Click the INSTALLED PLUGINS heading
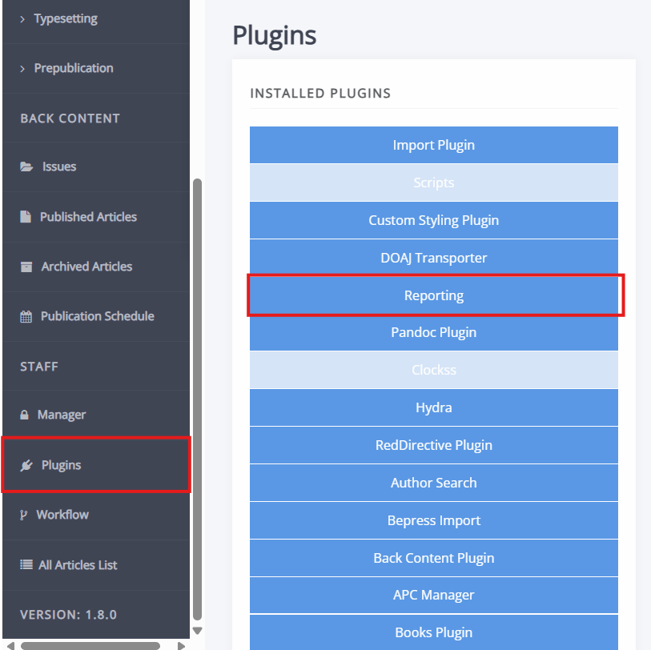 point(320,94)
